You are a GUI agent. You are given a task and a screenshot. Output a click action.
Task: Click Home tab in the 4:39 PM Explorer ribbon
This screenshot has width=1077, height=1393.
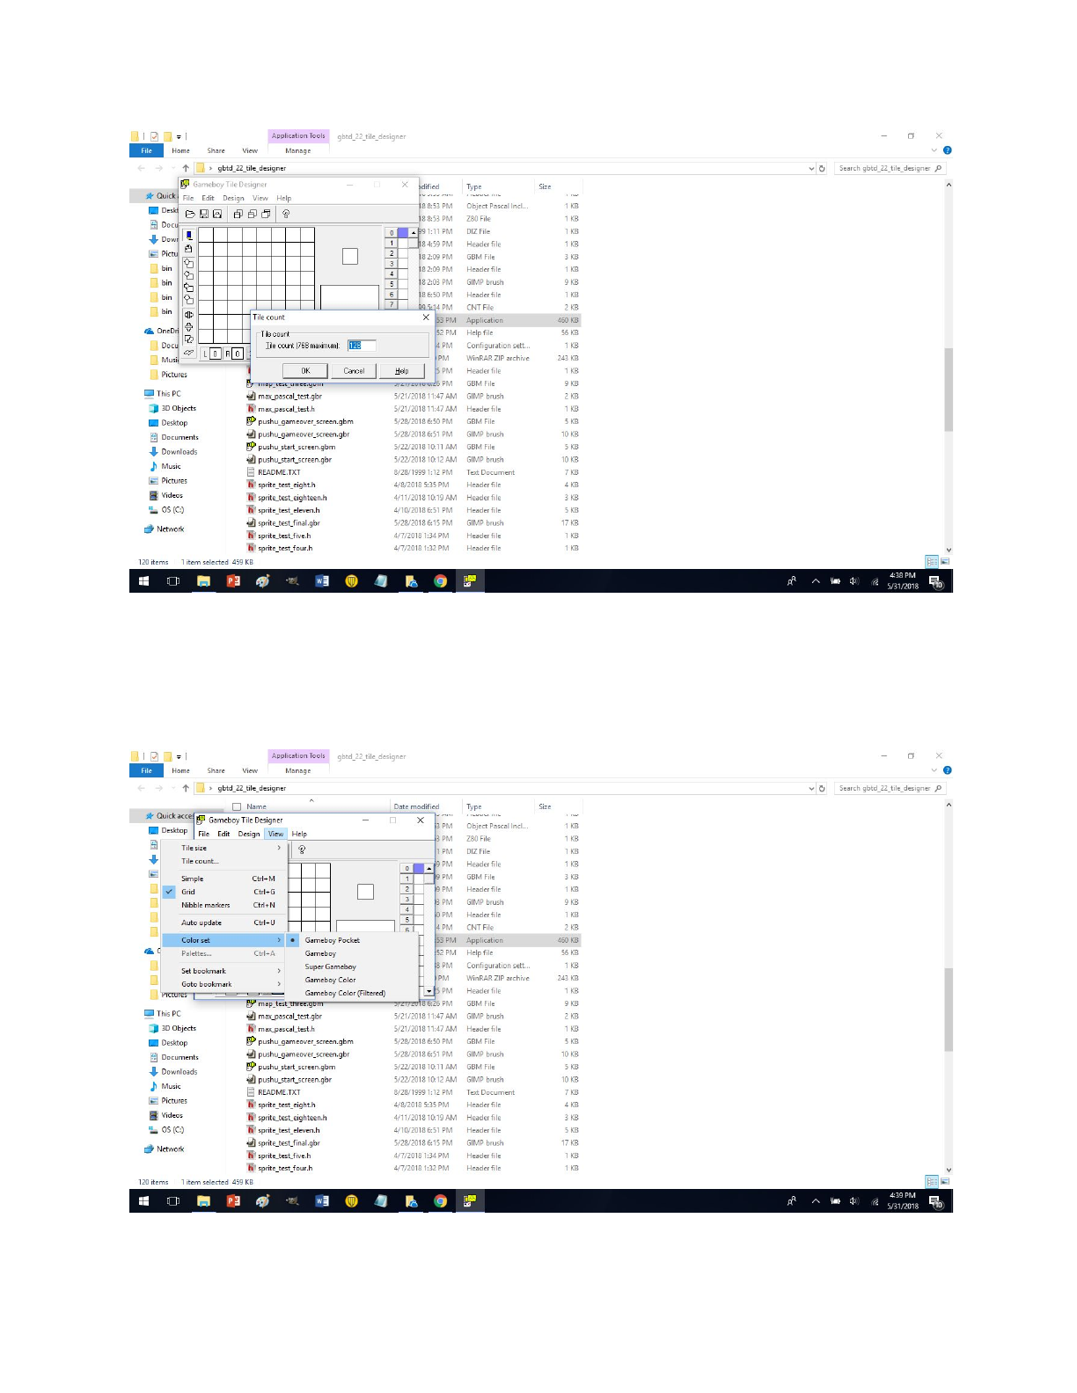(180, 770)
